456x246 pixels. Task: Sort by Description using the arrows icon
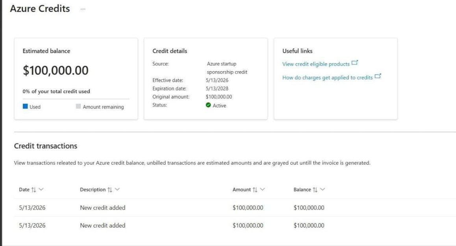tap(109, 190)
